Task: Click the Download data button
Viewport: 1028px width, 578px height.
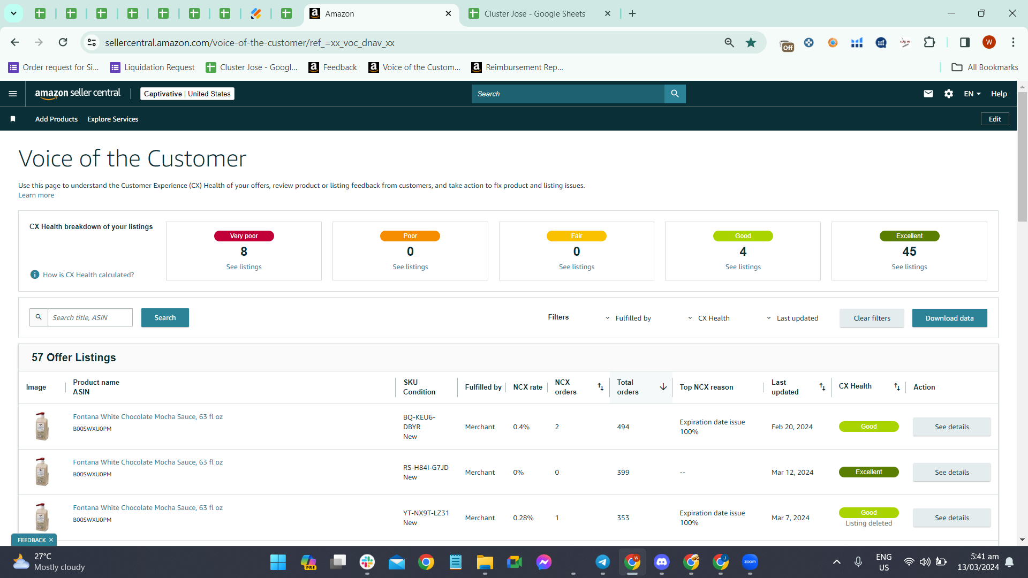Action: point(949,318)
